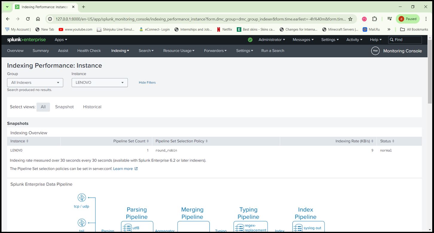This screenshot has height=233, width=434.
Task: Click the Splunk enterprise logo
Action: [26, 39]
